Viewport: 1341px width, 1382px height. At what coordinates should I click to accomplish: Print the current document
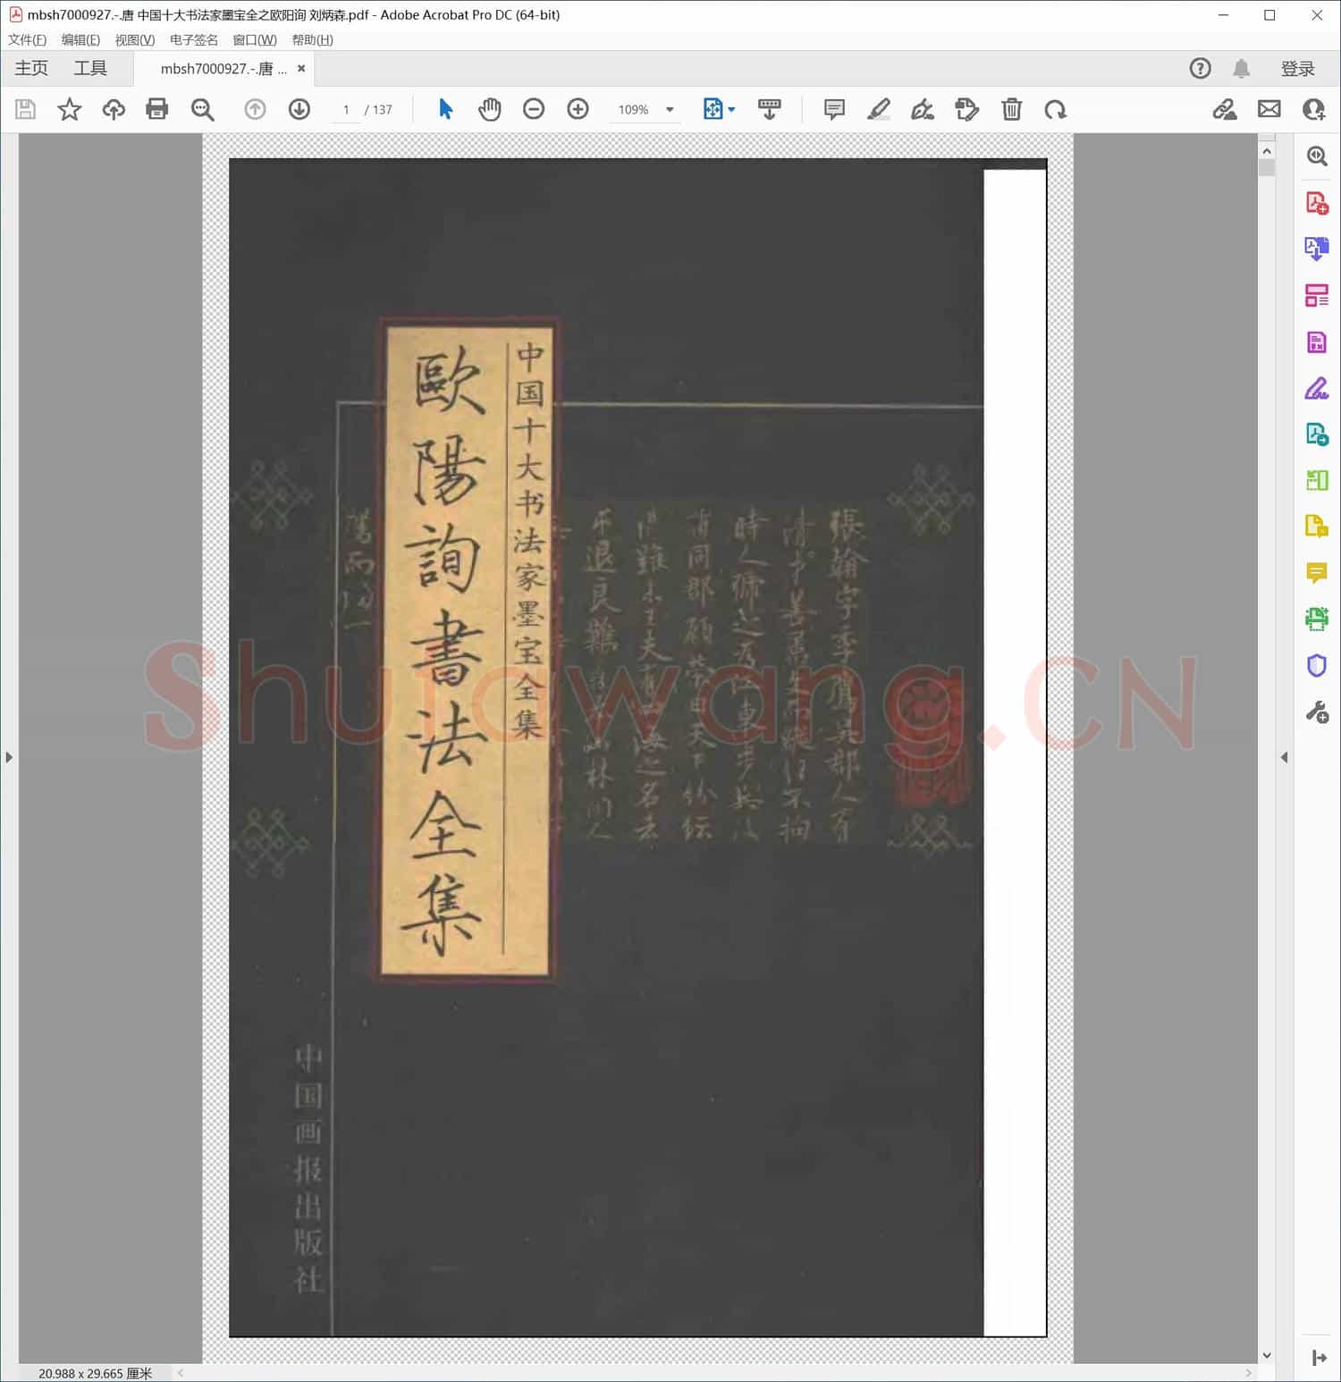(157, 109)
